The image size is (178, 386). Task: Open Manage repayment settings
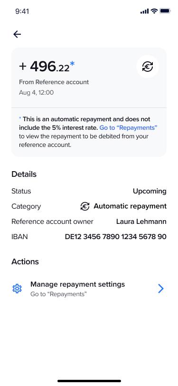[x=89, y=289]
